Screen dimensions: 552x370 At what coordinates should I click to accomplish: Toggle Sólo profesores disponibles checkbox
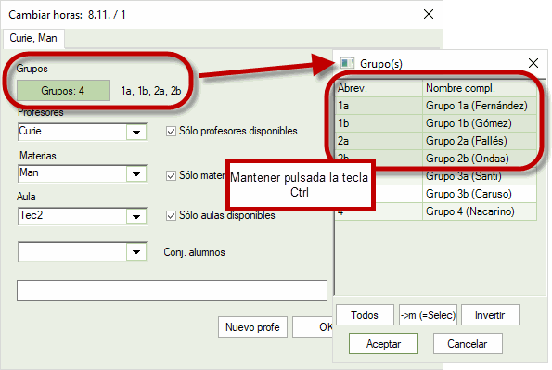tap(171, 132)
